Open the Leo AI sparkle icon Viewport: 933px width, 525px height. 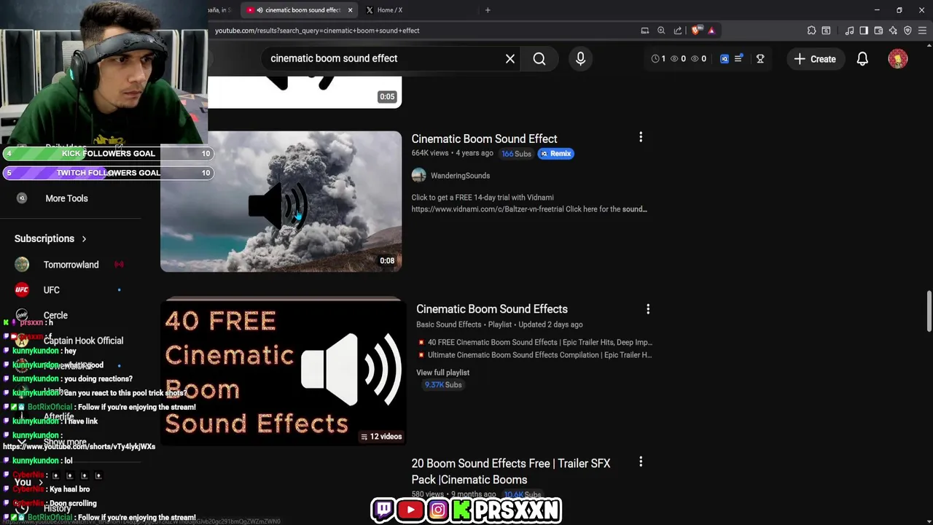pyautogui.click(x=893, y=31)
